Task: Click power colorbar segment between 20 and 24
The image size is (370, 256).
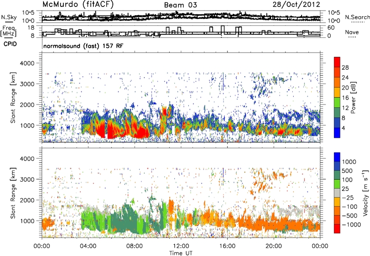Action: [337, 83]
